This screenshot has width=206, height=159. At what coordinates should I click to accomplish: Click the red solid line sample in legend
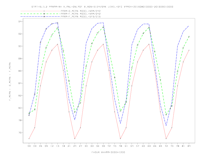coord(40,11)
